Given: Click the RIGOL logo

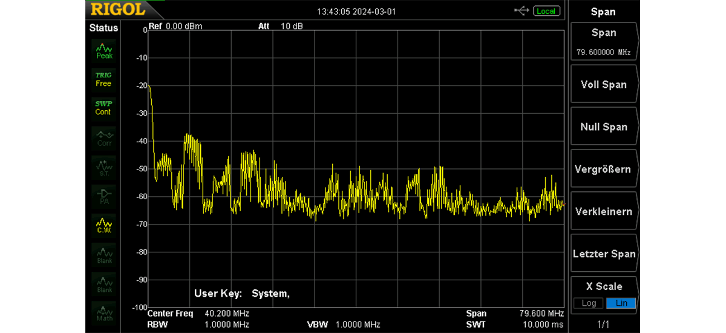Looking at the screenshot, I should 118,10.
